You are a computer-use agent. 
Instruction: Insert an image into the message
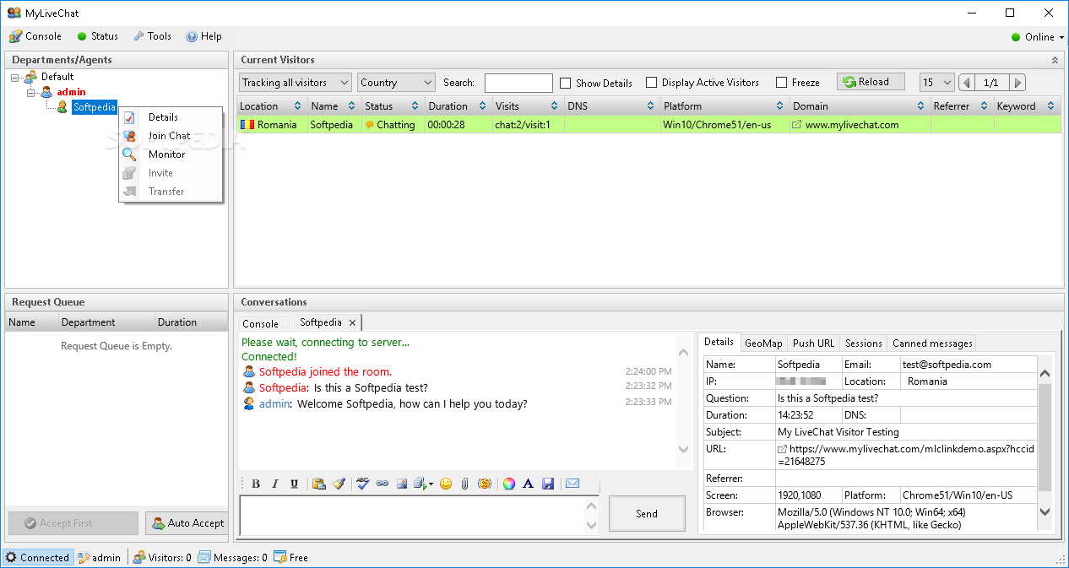click(x=402, y=484)
